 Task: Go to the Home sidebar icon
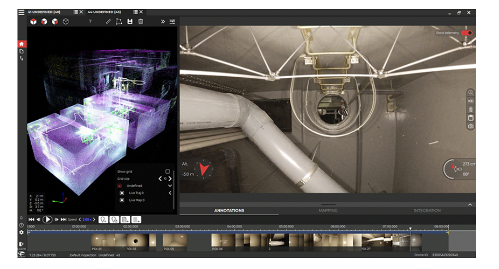click(x=22, y=44)
